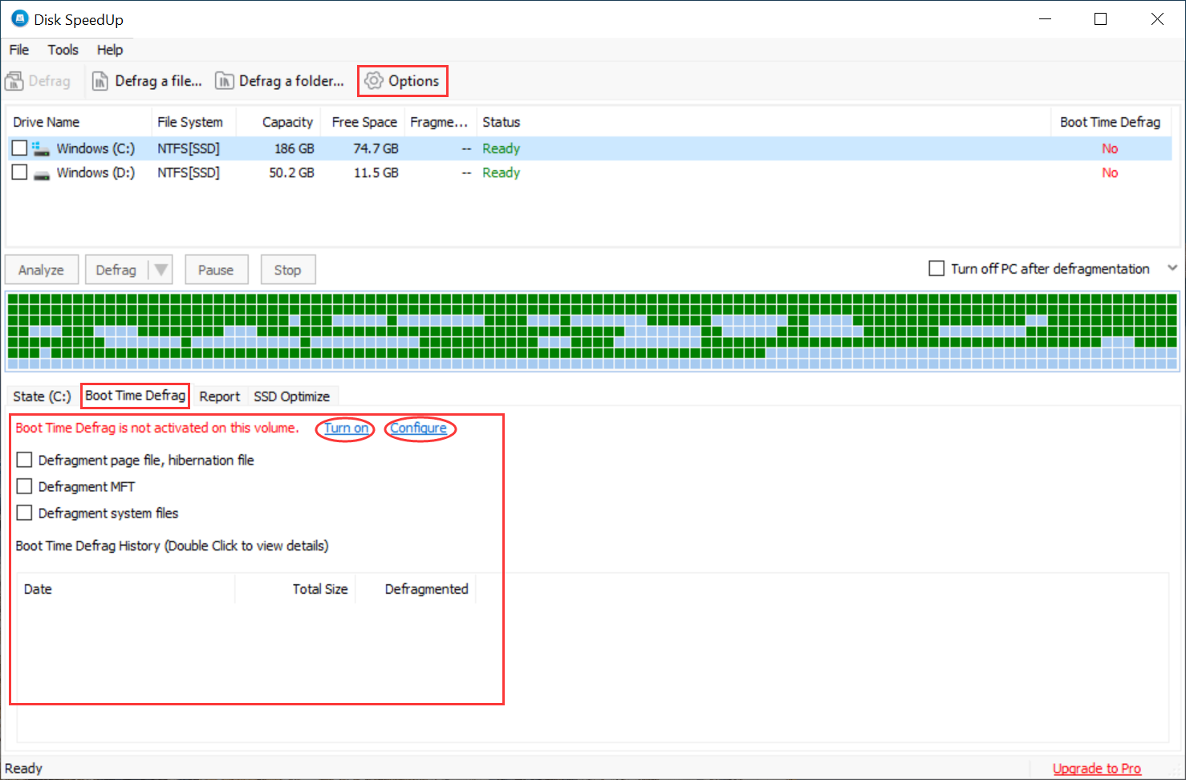The image size is (1186, 780).
Task: Check the Windows (C:) drive checkbox
Action: [19, 148]
